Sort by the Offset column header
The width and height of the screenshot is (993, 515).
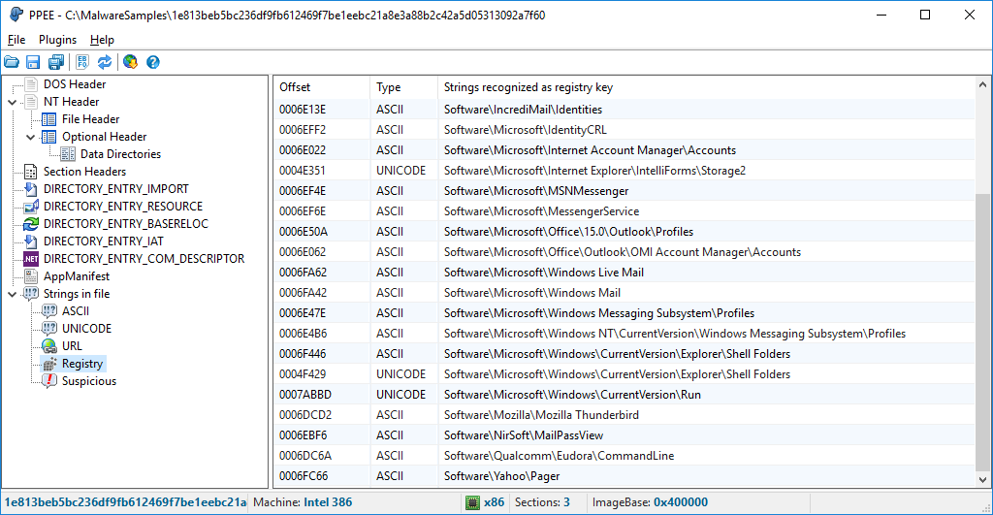point(322,87)
